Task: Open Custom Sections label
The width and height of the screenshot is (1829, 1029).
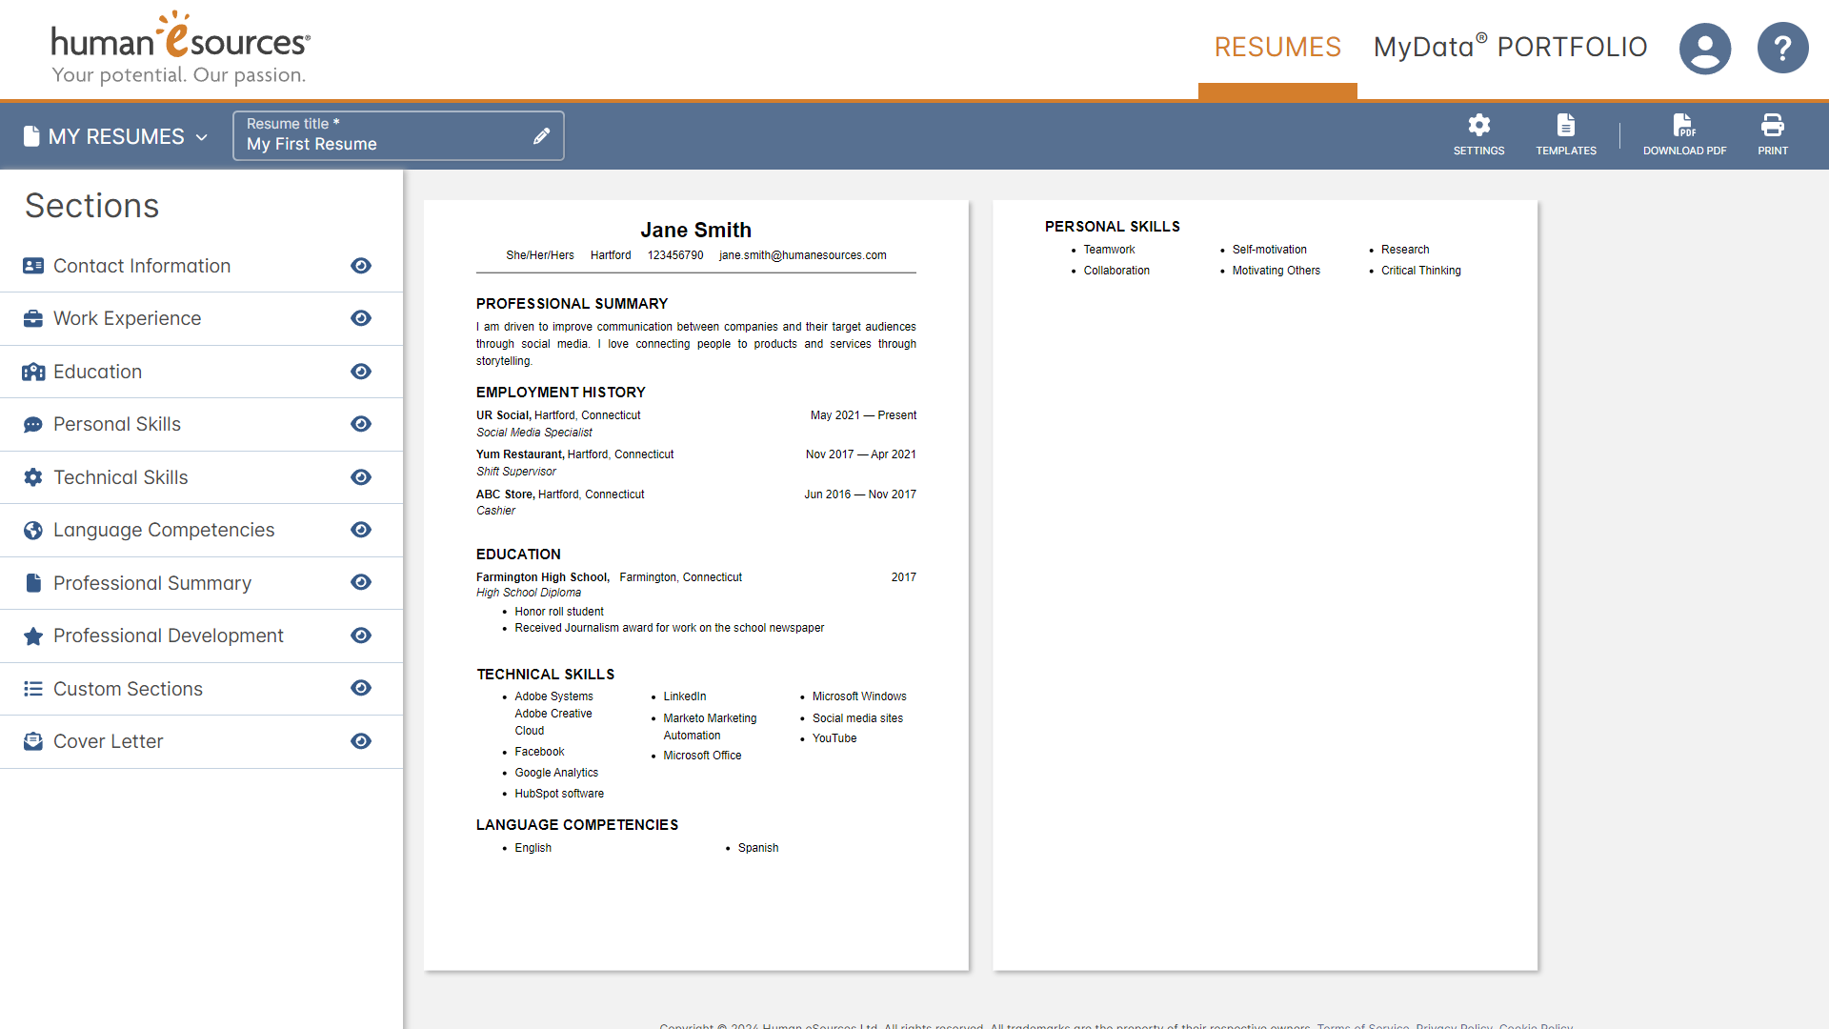Action: tap(129, 689)
